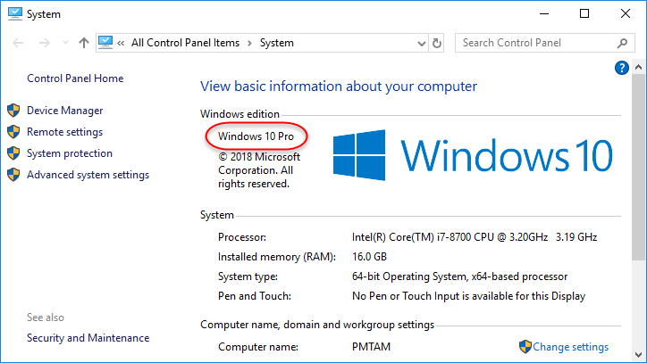Open Security and Maintenance link

[x=88, y=338]
